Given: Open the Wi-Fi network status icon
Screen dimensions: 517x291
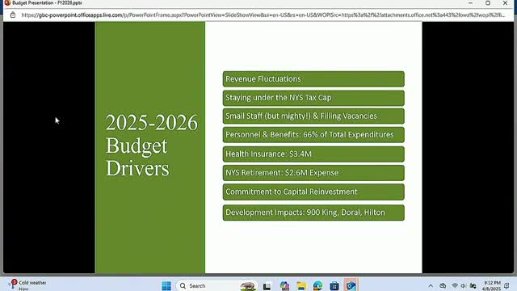Looking at the screenshot, I should pos(455,285).
